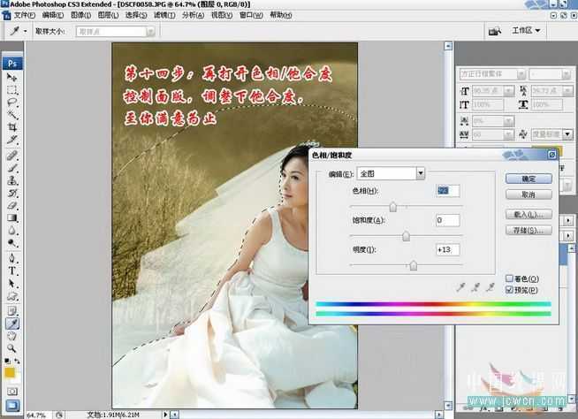Image resolution: width=578 pixels, height=419 pixels.
Task: Open the Image menu
Action: 80,16
